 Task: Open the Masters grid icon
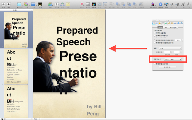pyautogui.click(x=33, y=4)
